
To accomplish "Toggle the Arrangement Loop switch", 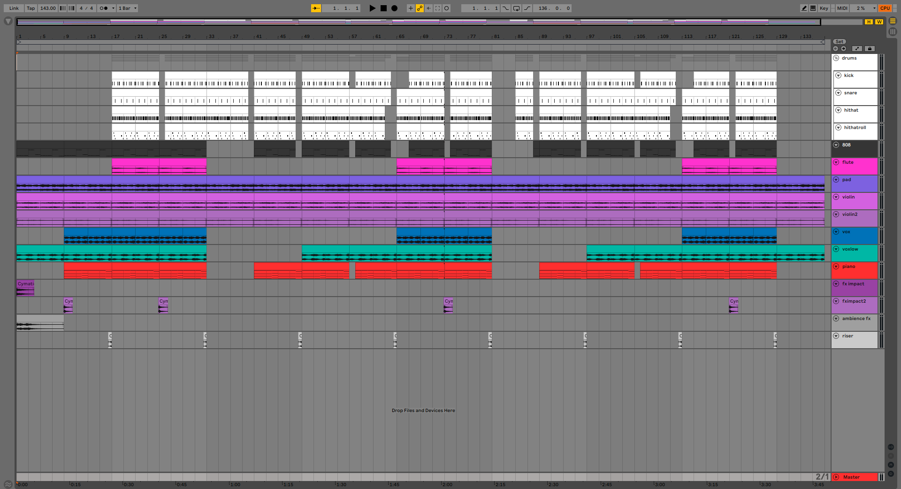I will [516, 8].
